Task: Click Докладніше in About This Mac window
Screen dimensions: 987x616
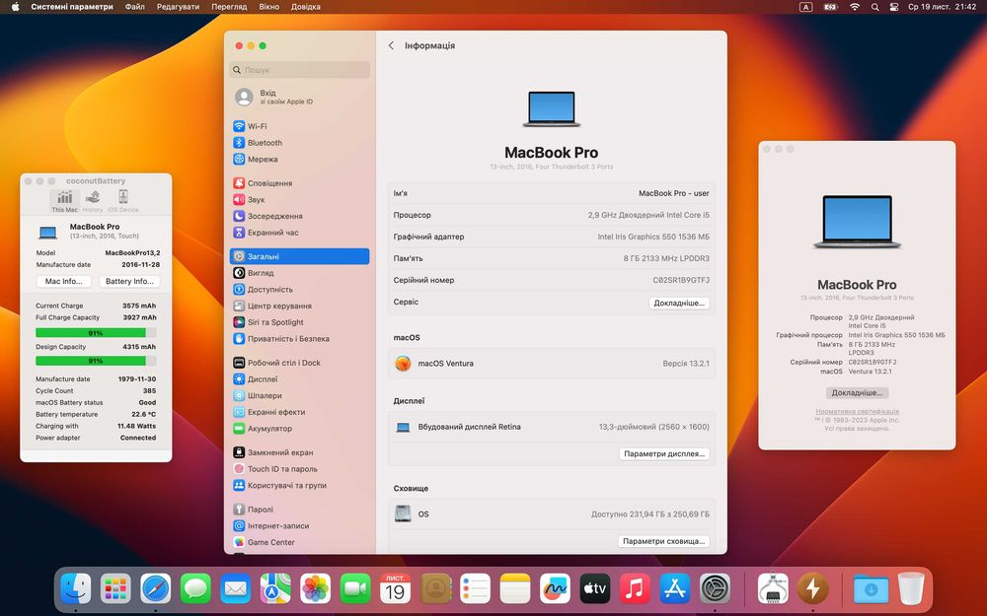Action: click(x=856, y=393)
